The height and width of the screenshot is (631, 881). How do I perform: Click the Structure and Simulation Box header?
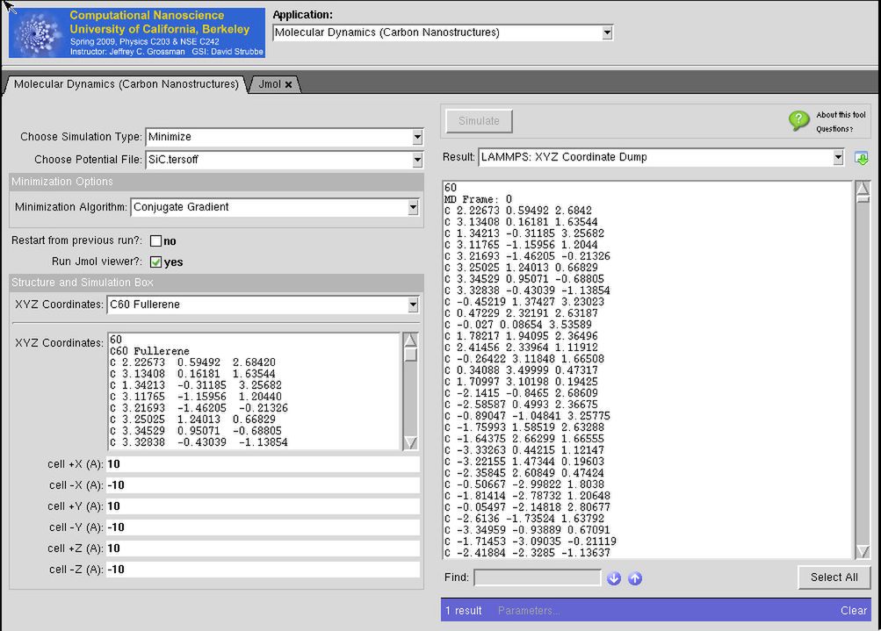(216, 283)
